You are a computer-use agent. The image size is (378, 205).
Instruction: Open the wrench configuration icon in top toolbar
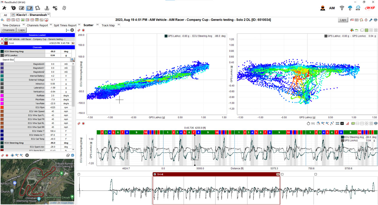point(4,8)
